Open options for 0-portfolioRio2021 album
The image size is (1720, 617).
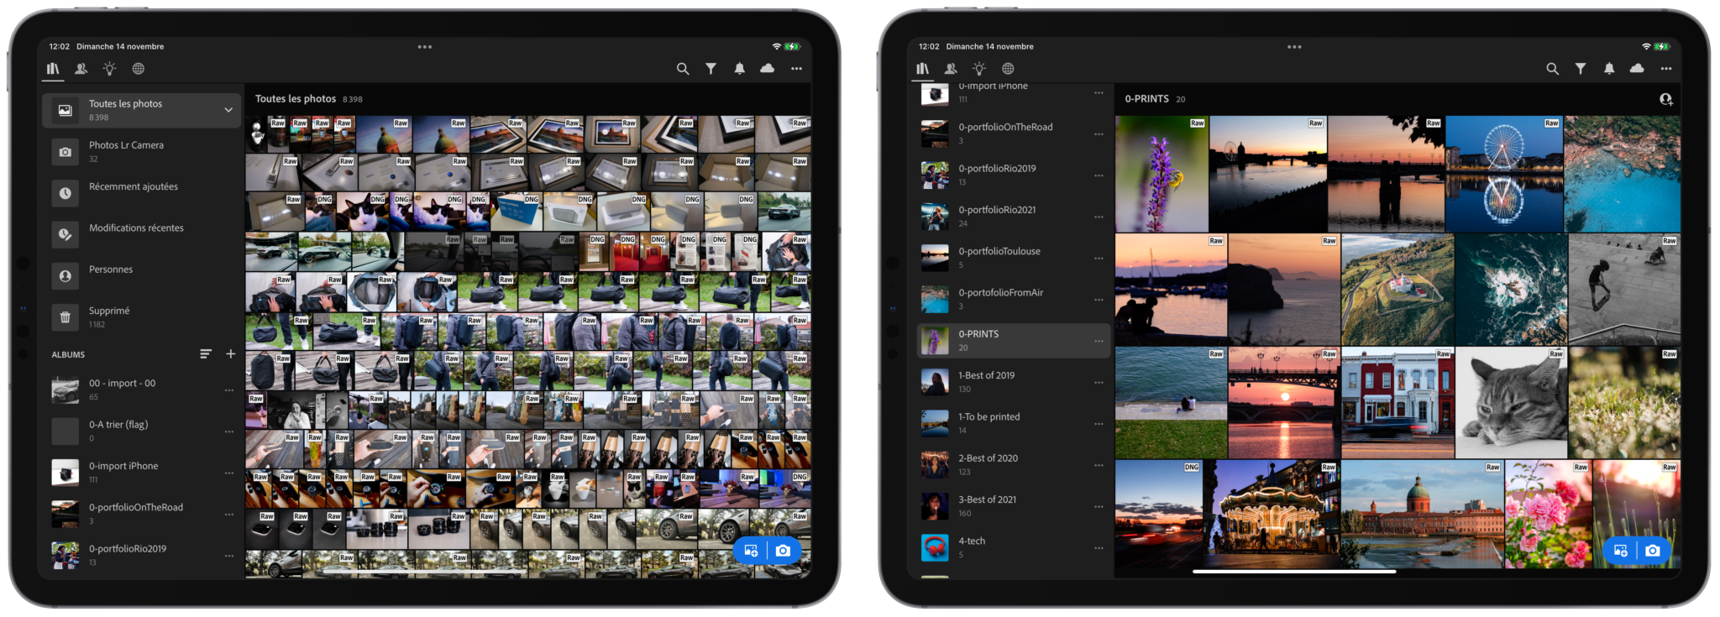[x=1099, y=217]
